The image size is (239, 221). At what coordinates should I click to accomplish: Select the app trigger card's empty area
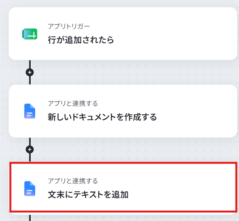point(175,33)
